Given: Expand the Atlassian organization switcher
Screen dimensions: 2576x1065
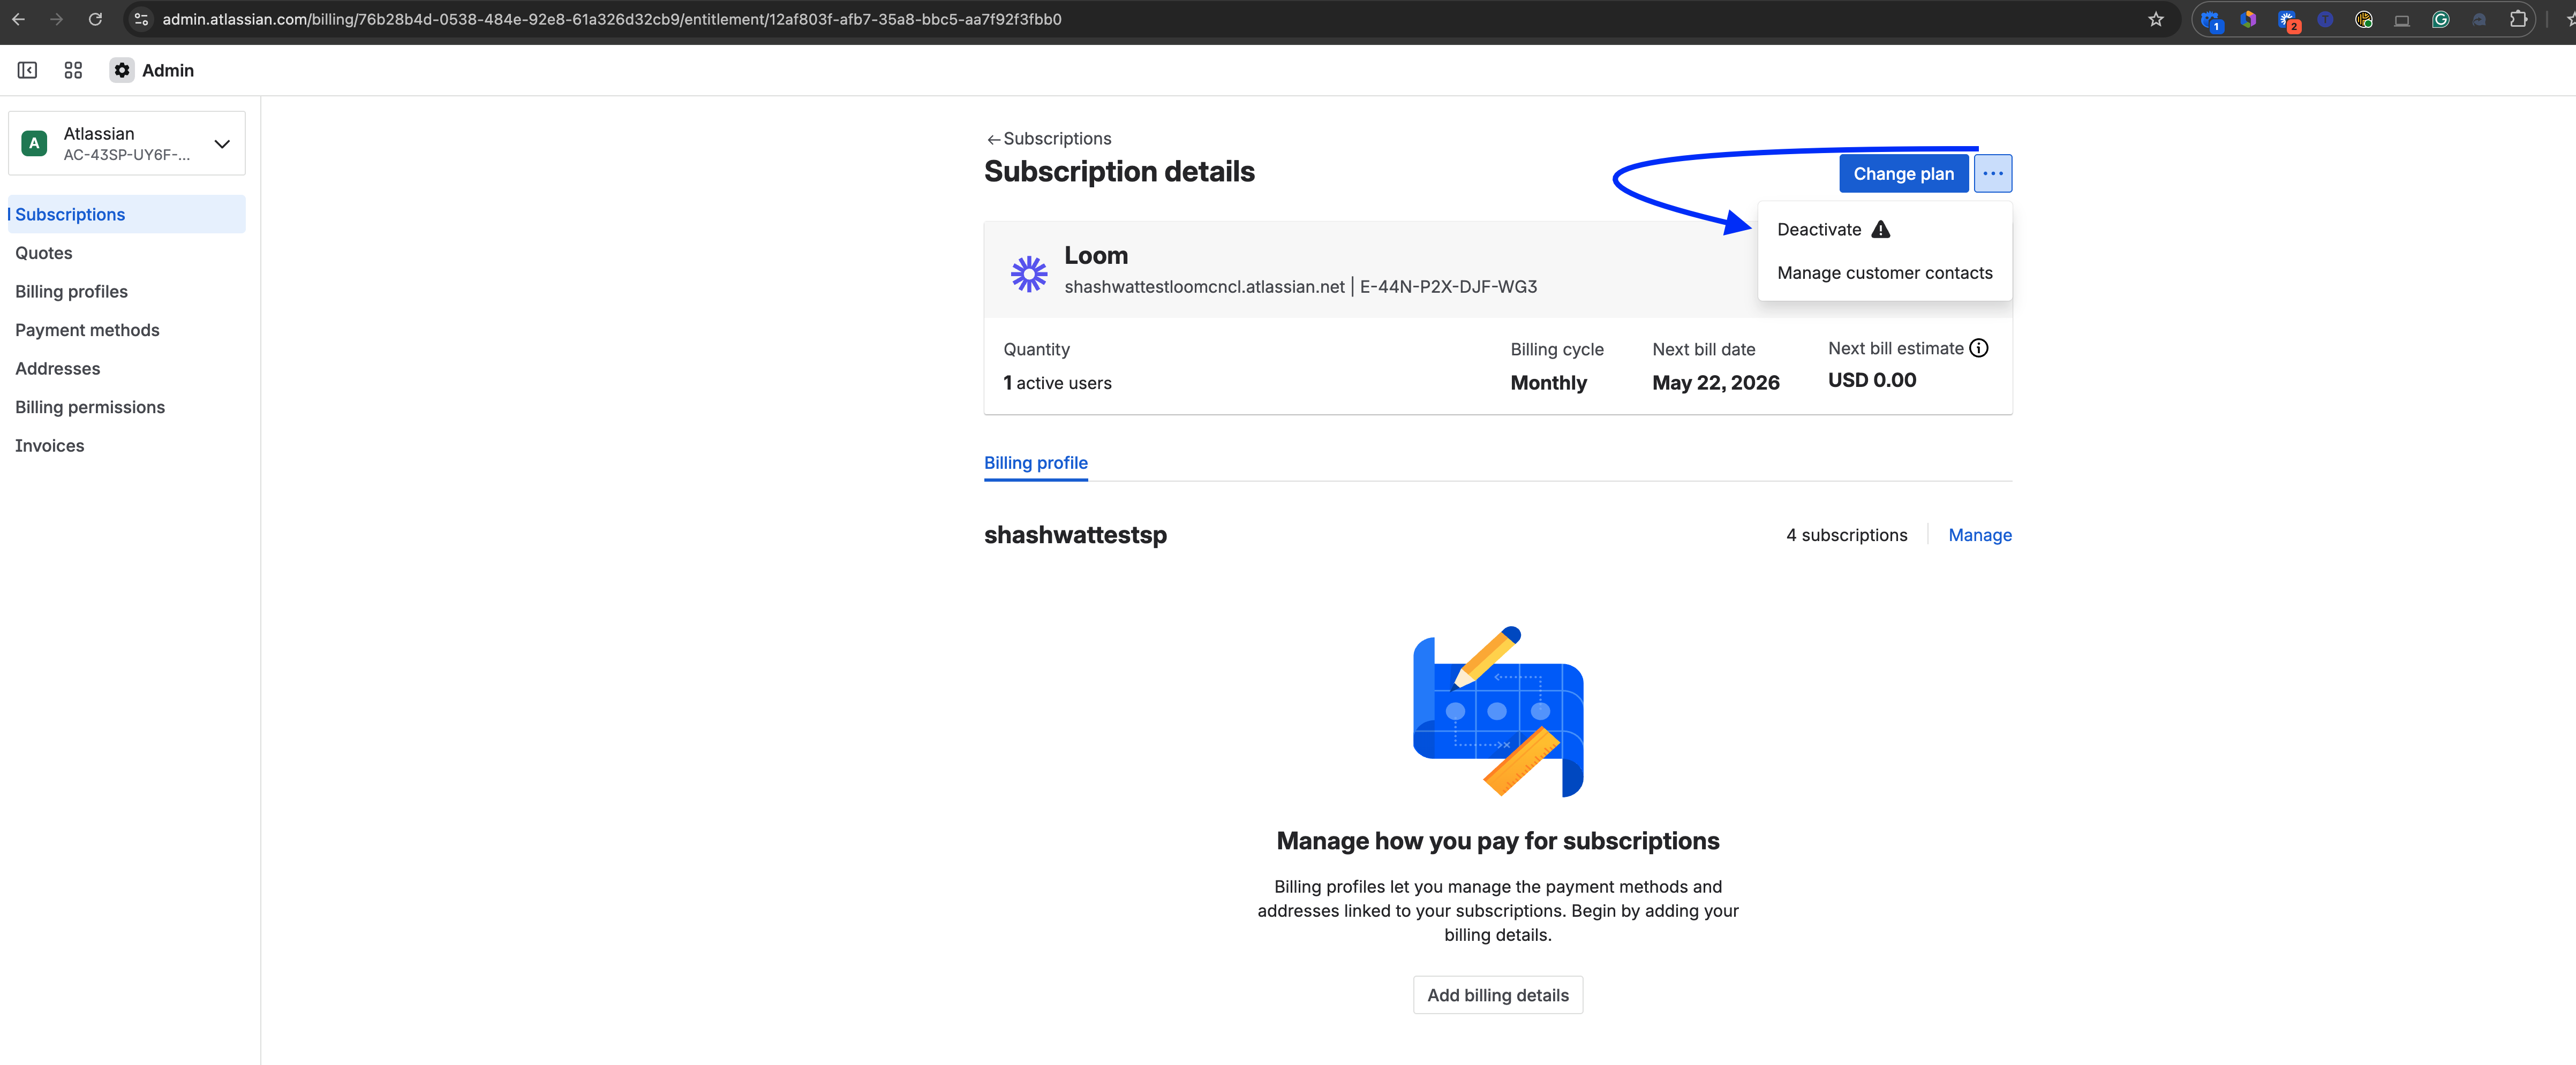Looking at the screenshot, I should [127, 143].
